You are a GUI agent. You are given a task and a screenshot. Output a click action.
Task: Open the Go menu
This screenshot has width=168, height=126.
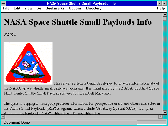point(39,8)
